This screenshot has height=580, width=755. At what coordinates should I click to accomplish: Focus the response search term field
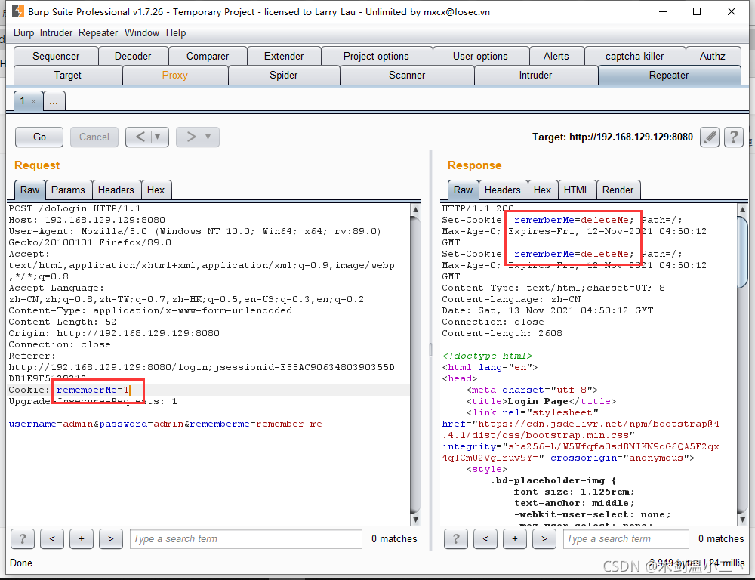point(627,538)
